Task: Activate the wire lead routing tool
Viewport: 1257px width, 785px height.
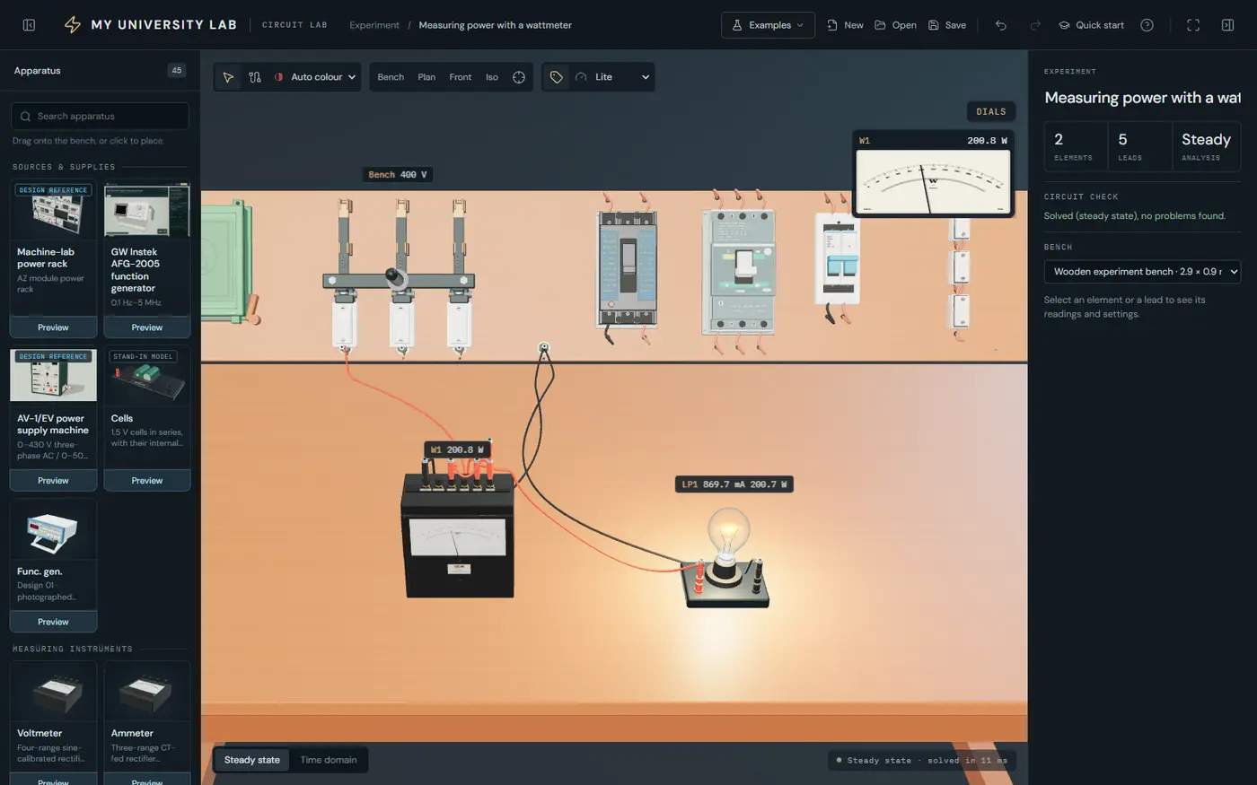Action: [255, 77]
